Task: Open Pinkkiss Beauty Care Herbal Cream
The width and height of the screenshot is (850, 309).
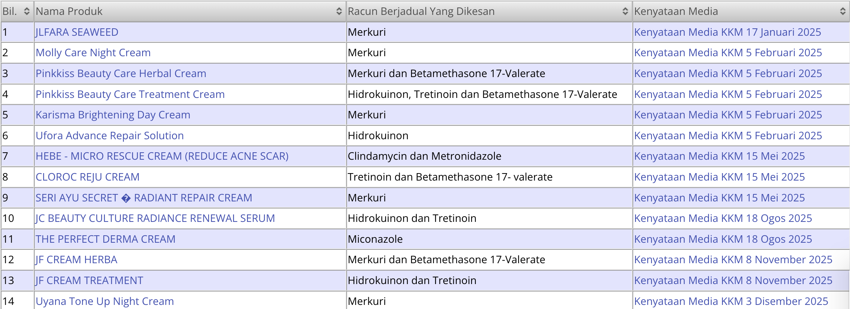Action: click(x=121, y=74)
